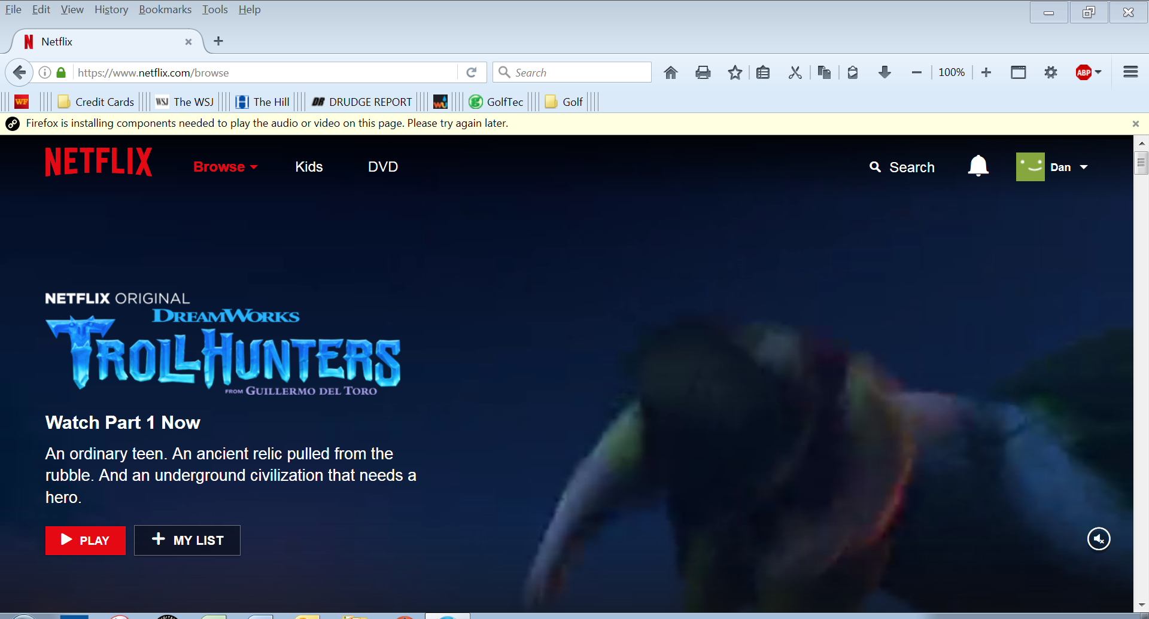Open The WSJ bookmark
The width and height of the screenshot is (1149, 619).
click(184, 102)
